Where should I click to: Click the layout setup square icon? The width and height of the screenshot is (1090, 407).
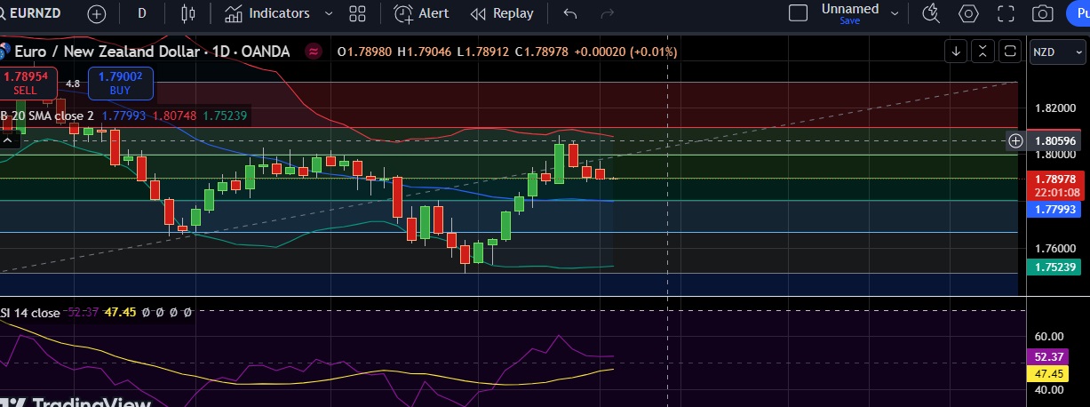(799, 13)
